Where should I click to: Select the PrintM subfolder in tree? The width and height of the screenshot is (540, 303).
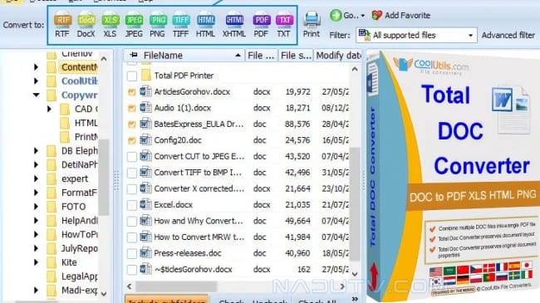click(86, 137)
